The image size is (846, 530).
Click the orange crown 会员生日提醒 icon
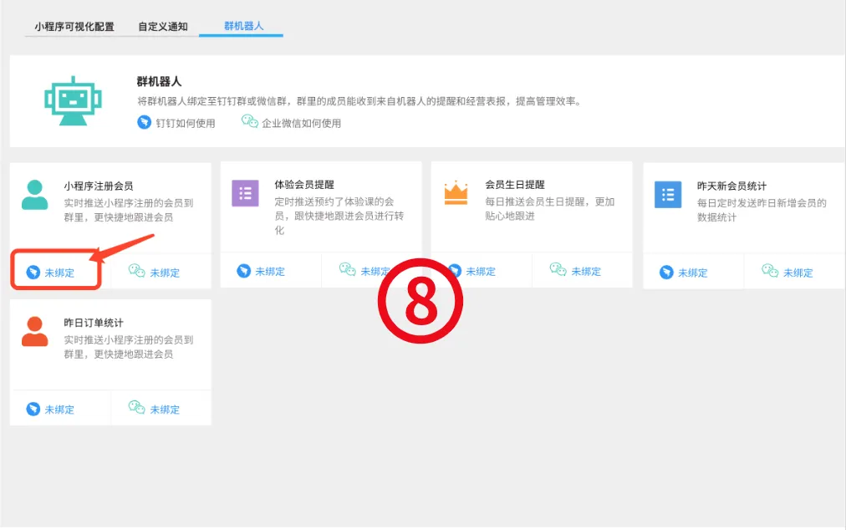tap(456, 193)
